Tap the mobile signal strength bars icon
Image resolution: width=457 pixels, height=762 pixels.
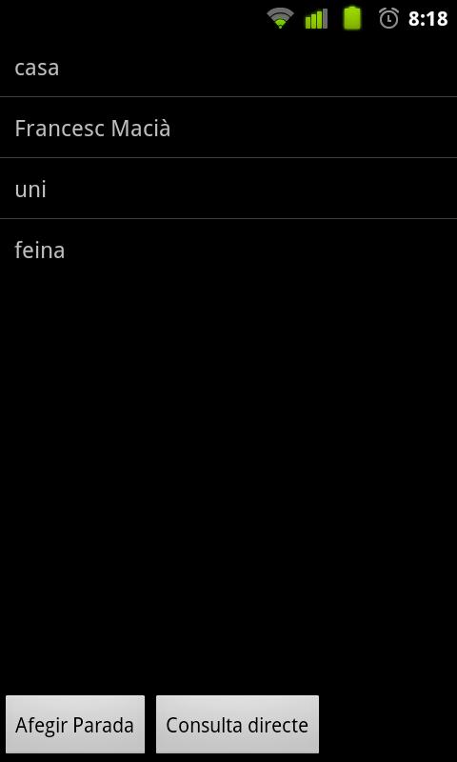316,19
